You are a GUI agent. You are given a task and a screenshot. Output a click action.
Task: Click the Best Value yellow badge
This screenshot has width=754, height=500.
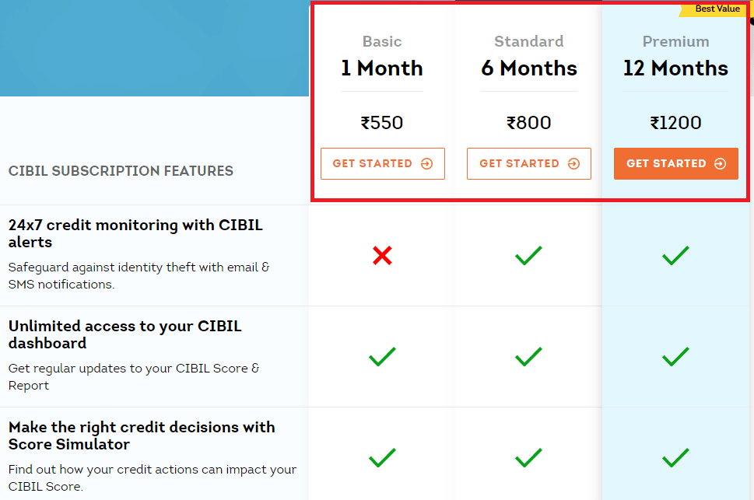coord(713,9)
